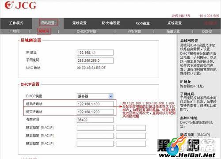Click the first 静态指定 MAC input field

coord(95,128)
